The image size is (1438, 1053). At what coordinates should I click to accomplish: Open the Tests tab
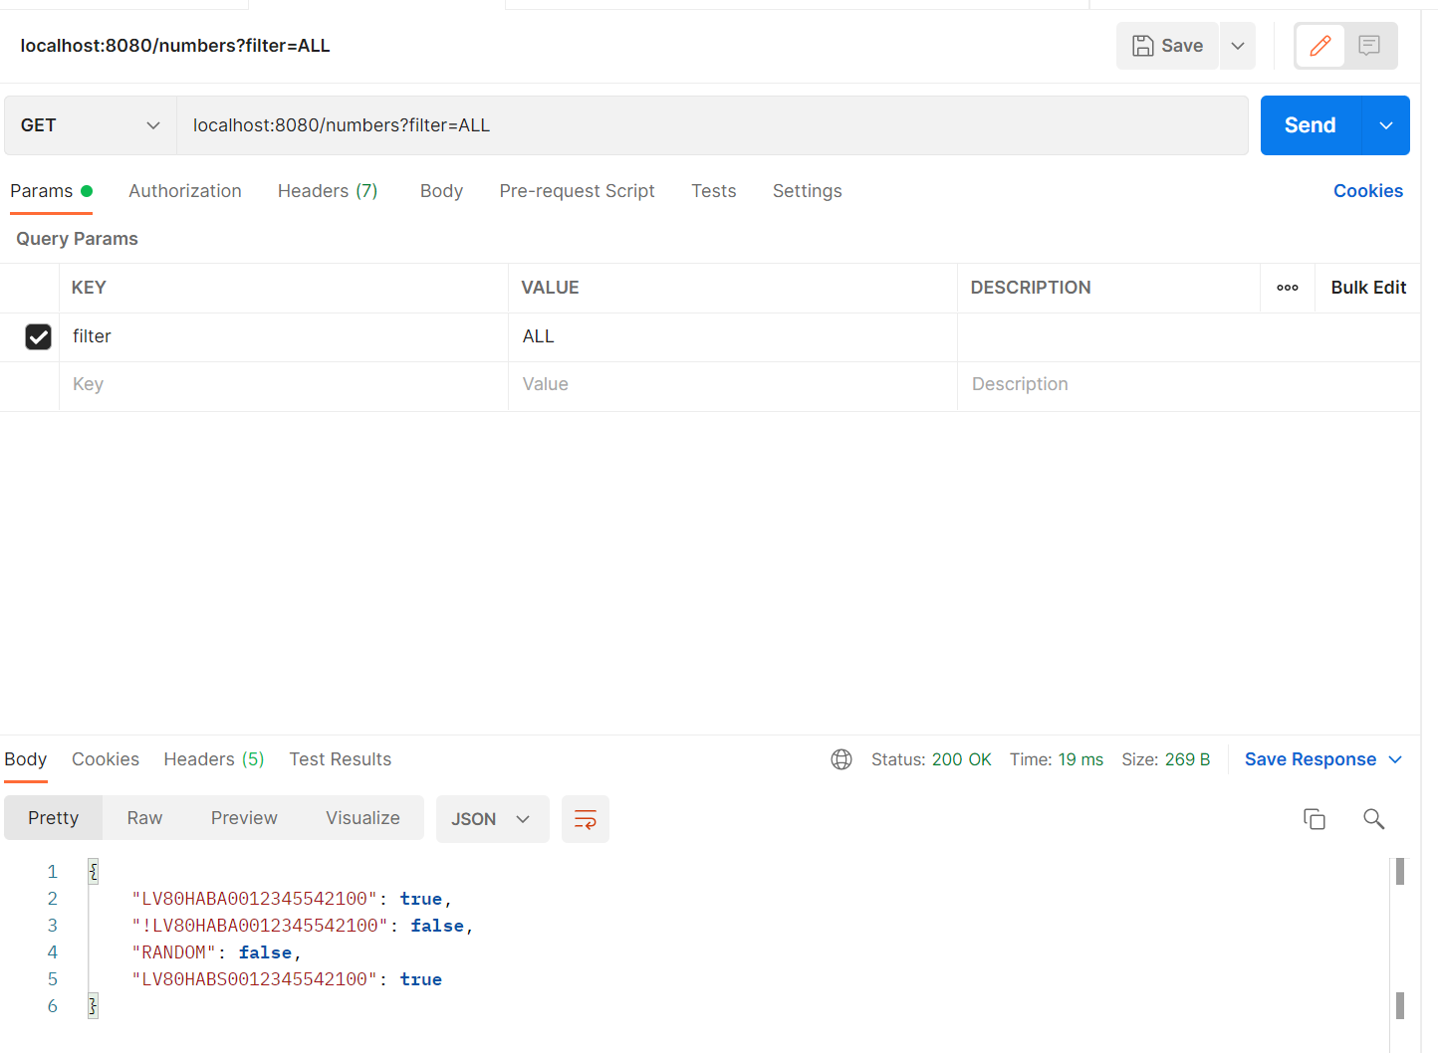714,191
